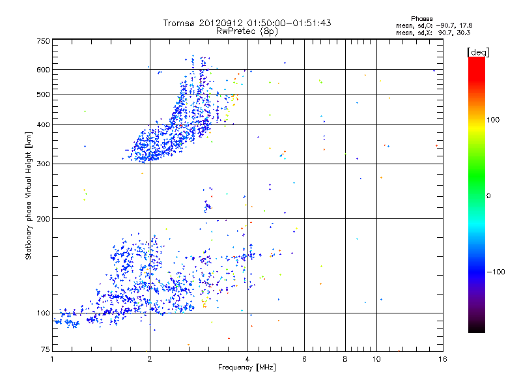This screenshot has height=391, width=521.
Task: Click the "[deg]" colorbar label
Action: coord(478,52)
